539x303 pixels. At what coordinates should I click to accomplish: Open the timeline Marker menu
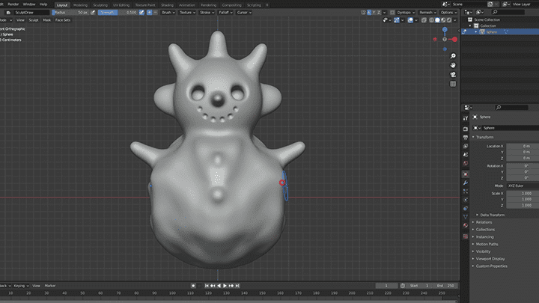[50, 286]
